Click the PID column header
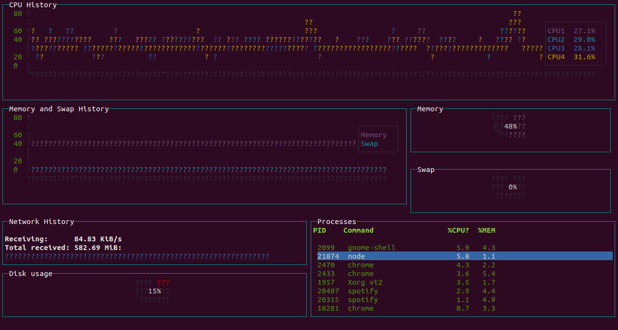The image size is (618, 330). 319,230
